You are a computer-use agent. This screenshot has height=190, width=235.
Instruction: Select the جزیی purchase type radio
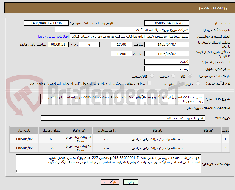pyautogui.click(x=198, y=83)
